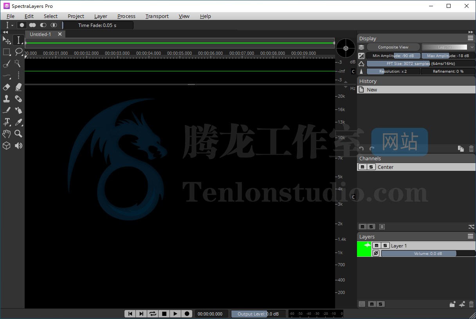
Task: Select the Lasso Selection tool
Action: point(18,52)
